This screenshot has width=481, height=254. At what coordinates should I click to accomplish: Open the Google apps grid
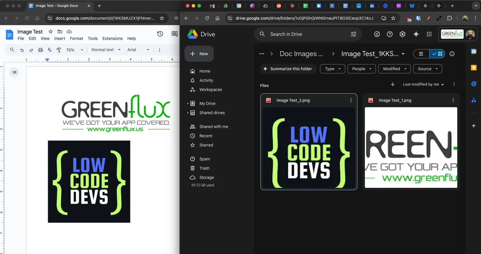click(429, 34)
